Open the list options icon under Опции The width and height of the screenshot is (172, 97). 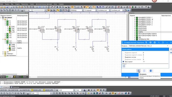point(124,66)
